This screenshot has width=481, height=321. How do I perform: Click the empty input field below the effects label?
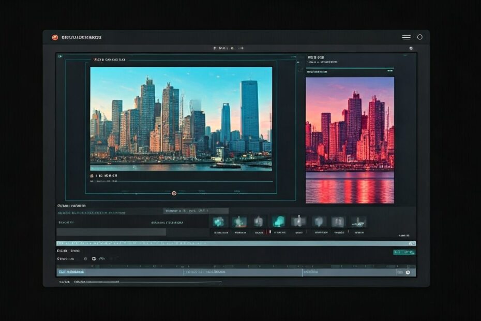click(111, 232)
